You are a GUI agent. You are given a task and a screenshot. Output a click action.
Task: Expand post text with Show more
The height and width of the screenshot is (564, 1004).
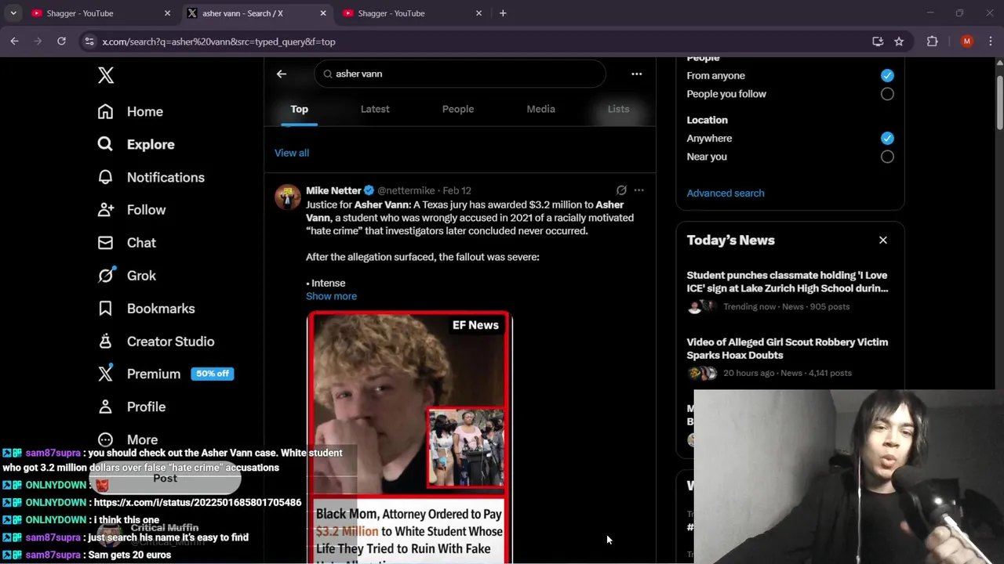click(x=331, y=296)
